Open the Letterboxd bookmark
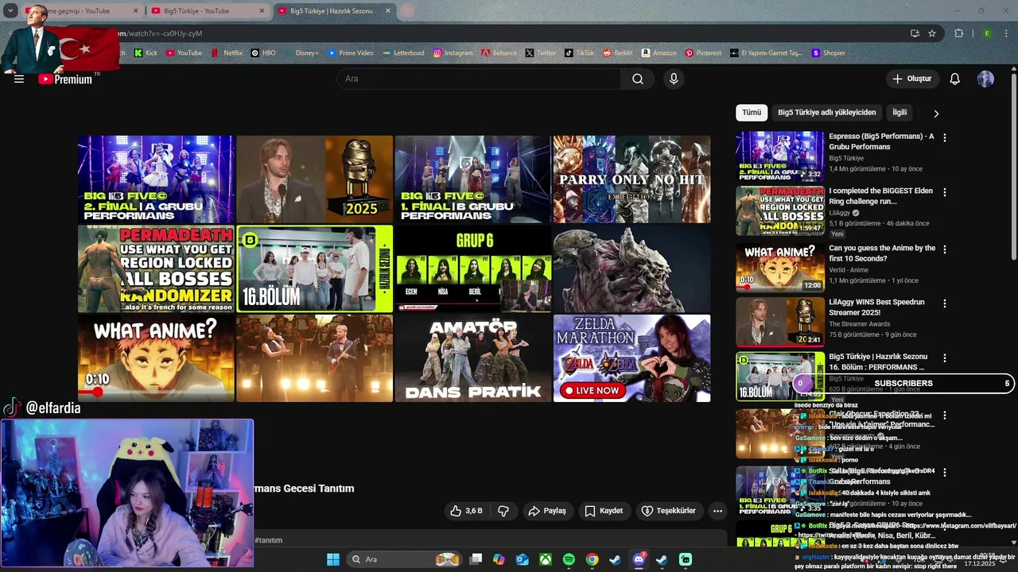Screen dimensions: 1018x572 403,53
